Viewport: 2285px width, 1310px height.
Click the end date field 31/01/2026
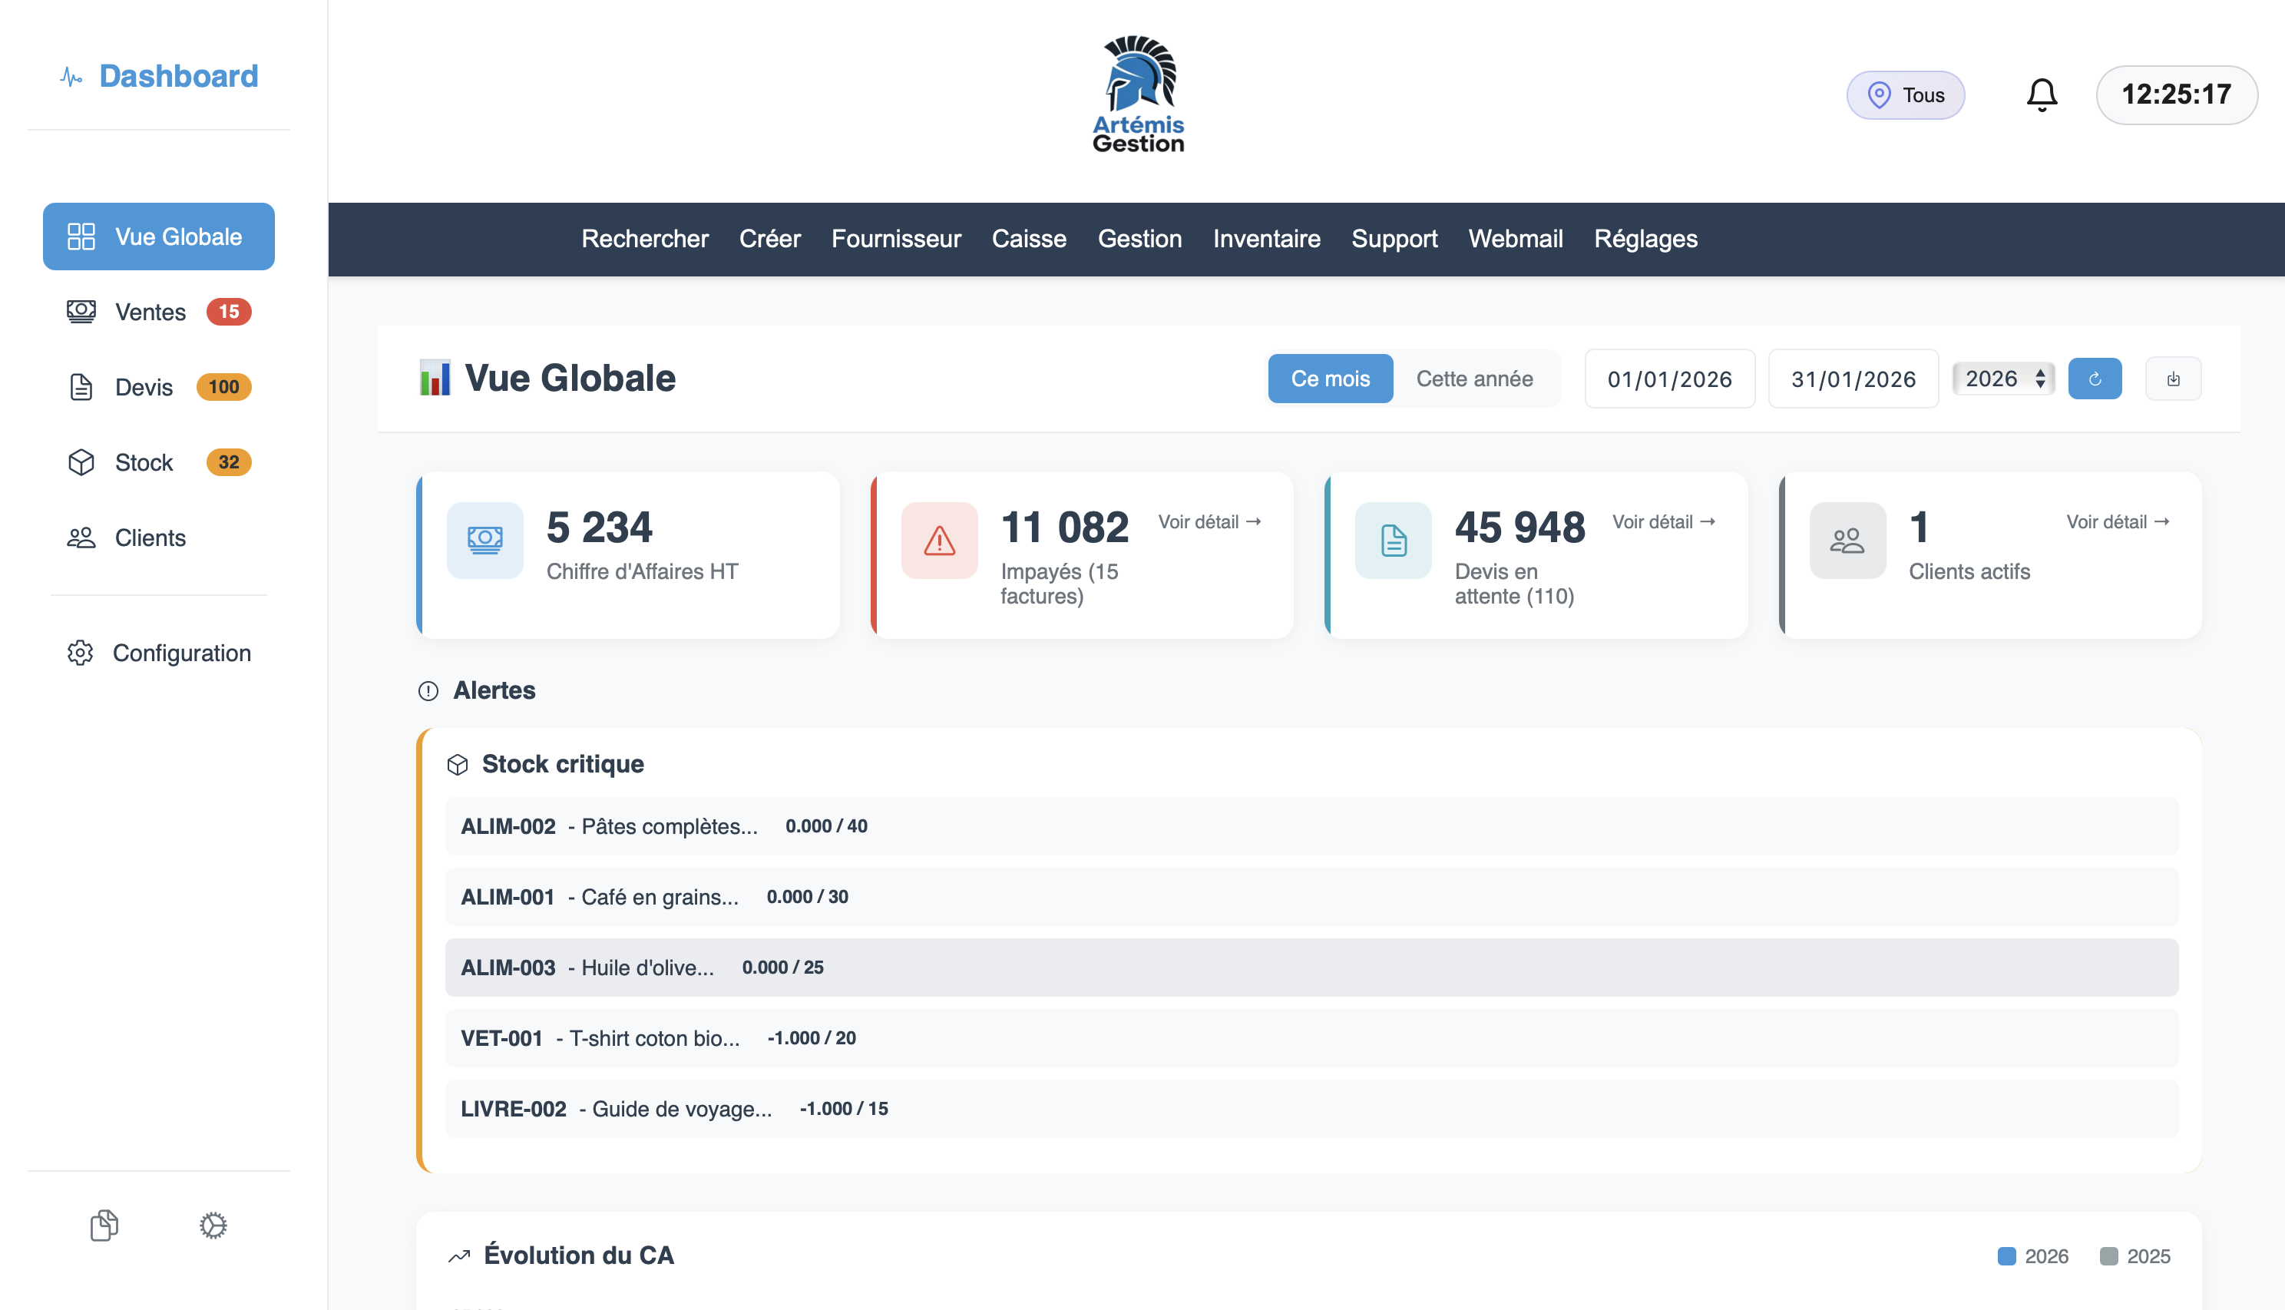(1853, 379)
